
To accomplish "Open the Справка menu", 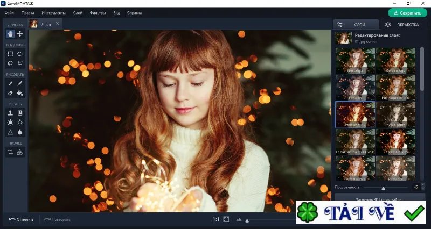I will click(134, 13).
